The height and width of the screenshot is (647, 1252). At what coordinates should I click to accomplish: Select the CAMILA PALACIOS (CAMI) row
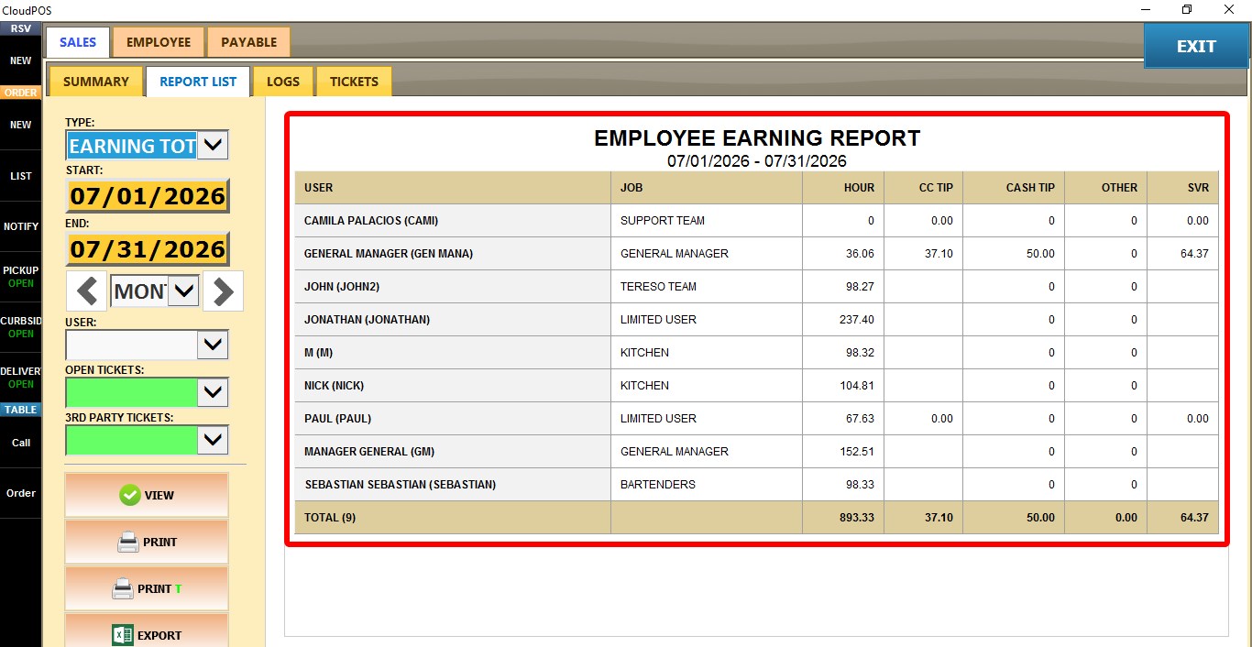pyautogui.click(x=756, y=221)
